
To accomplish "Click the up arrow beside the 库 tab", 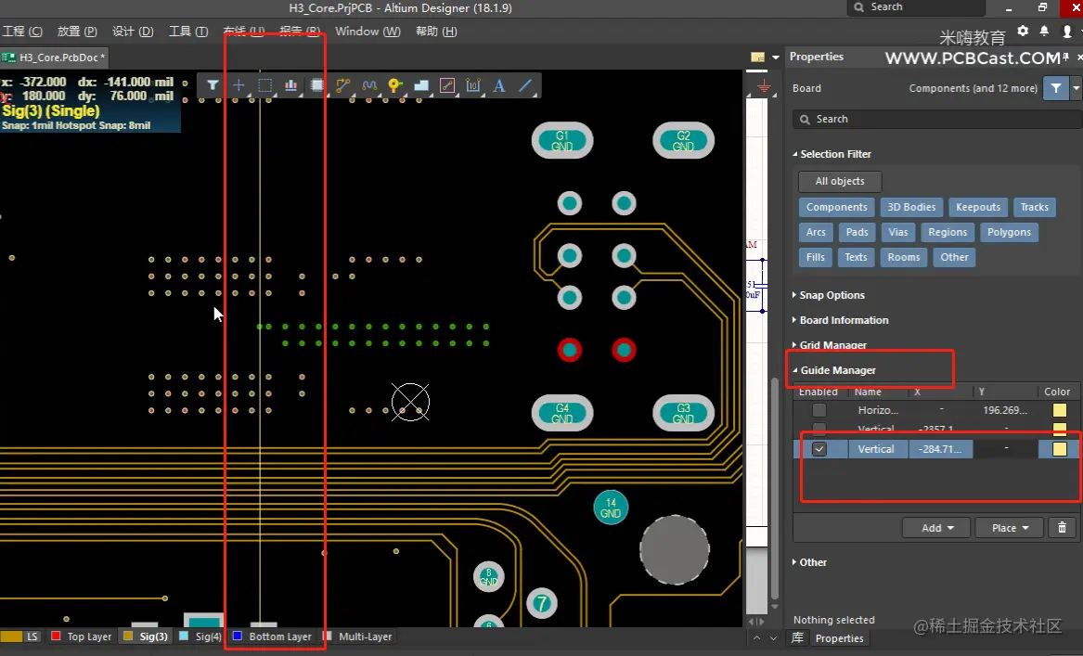I will point(756,638).
